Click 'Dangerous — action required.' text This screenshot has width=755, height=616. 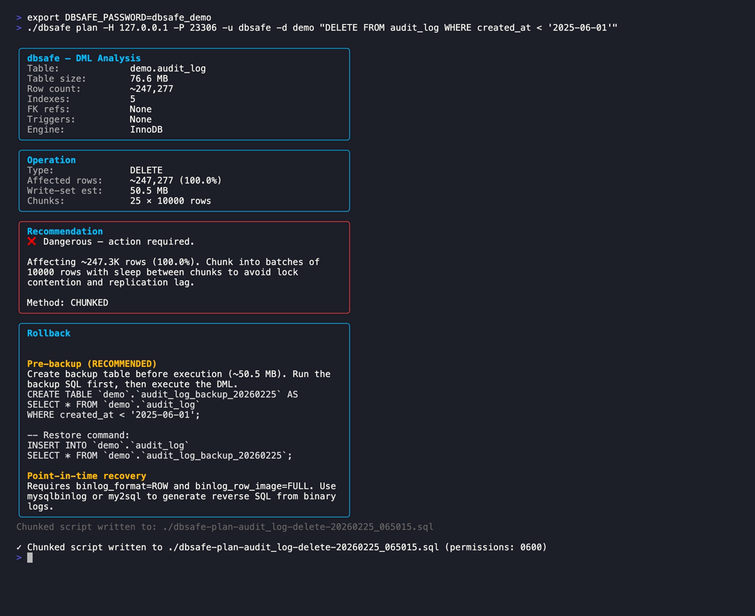click(x=119, y=241)
